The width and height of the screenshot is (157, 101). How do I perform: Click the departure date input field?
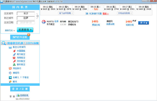(x=26, y=22)
